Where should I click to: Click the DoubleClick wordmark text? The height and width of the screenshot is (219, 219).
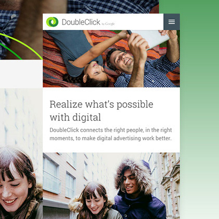click(x=81, y=22)
